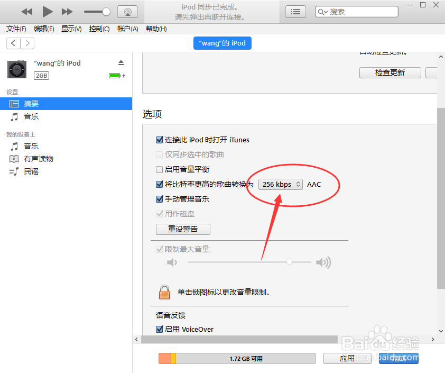Disable 手动管理音乐 option
Image resolution: width=445 pixels, height=373 pixels.
pyautogui.click(x=160, y=199)
